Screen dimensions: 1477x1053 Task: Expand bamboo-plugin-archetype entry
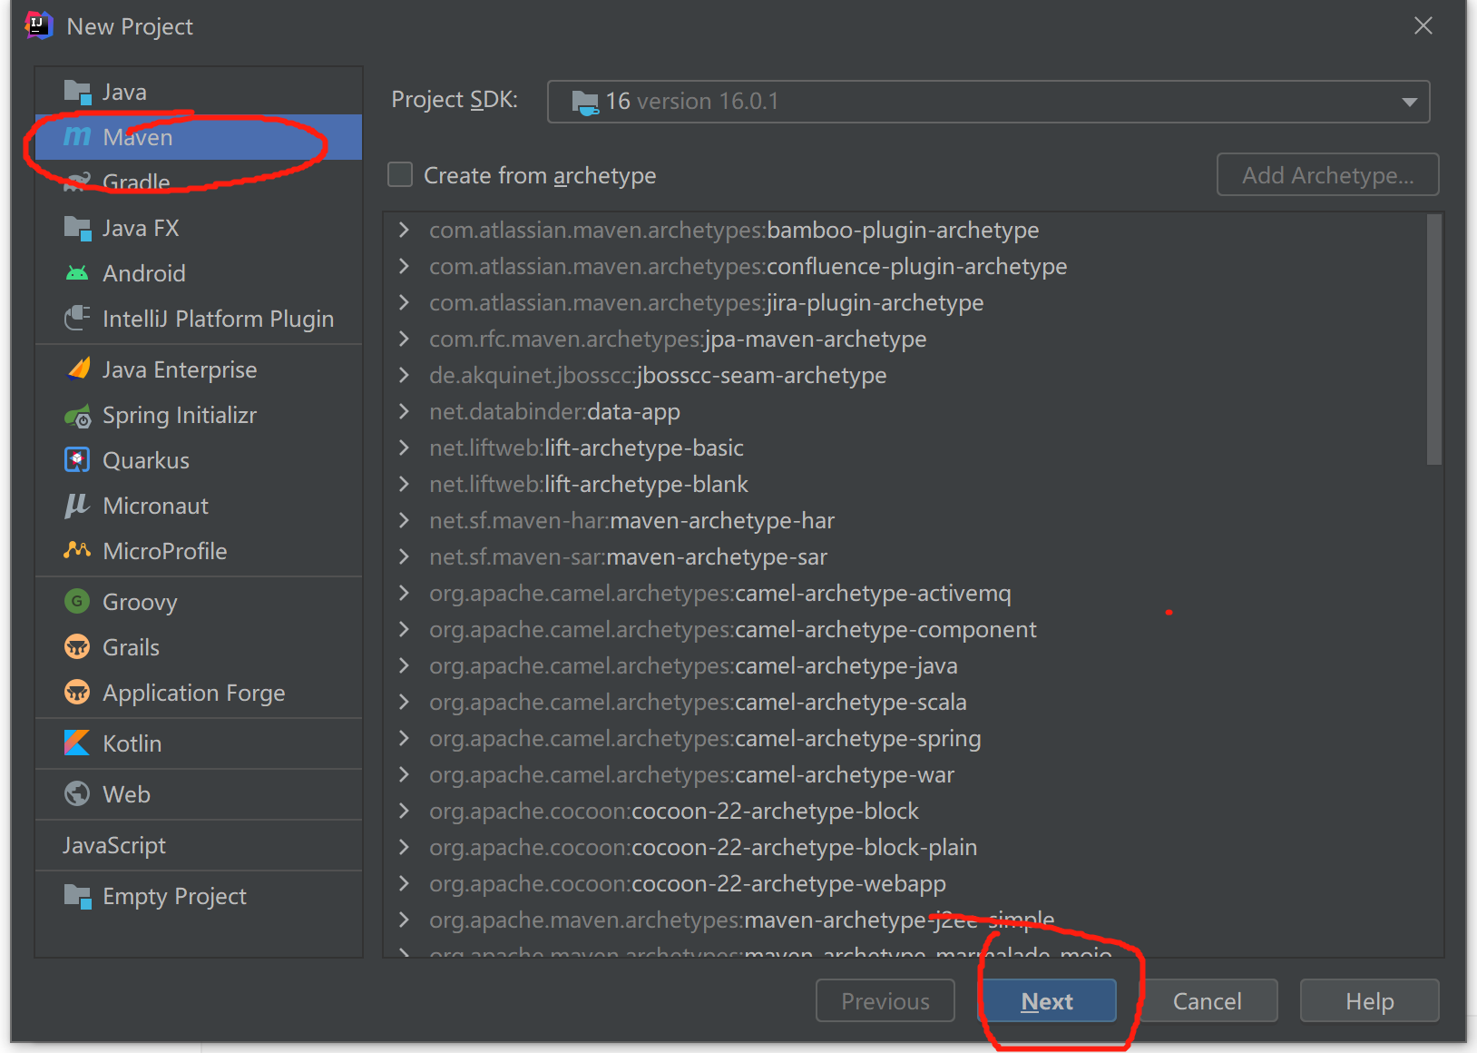click(x=404, y=230)
